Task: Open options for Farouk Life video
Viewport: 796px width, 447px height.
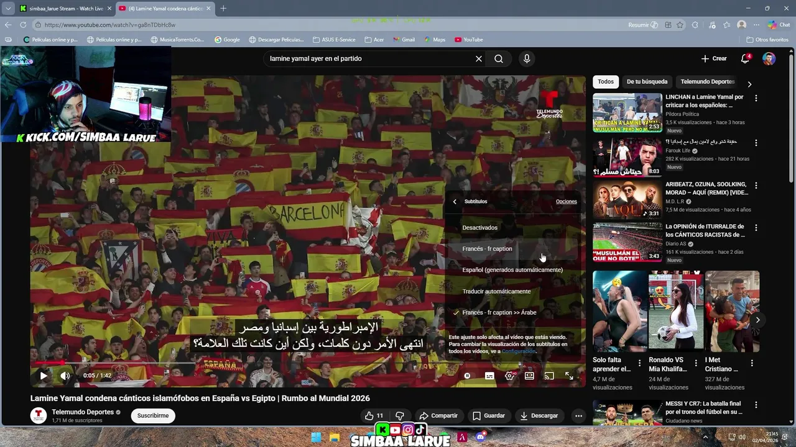Action: [x=756, y=143]
